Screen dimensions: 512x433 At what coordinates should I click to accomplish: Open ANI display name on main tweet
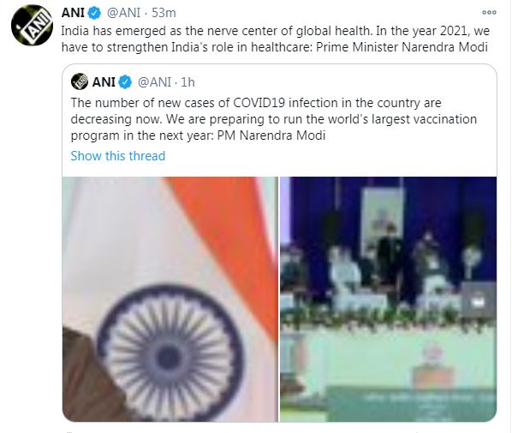coord(73,13)
